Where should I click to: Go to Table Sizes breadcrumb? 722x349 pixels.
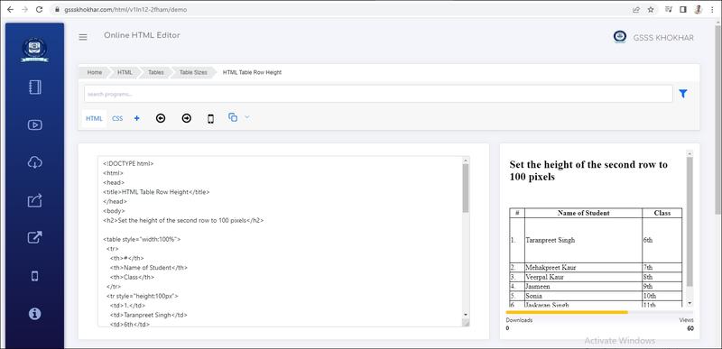[193, 73]
